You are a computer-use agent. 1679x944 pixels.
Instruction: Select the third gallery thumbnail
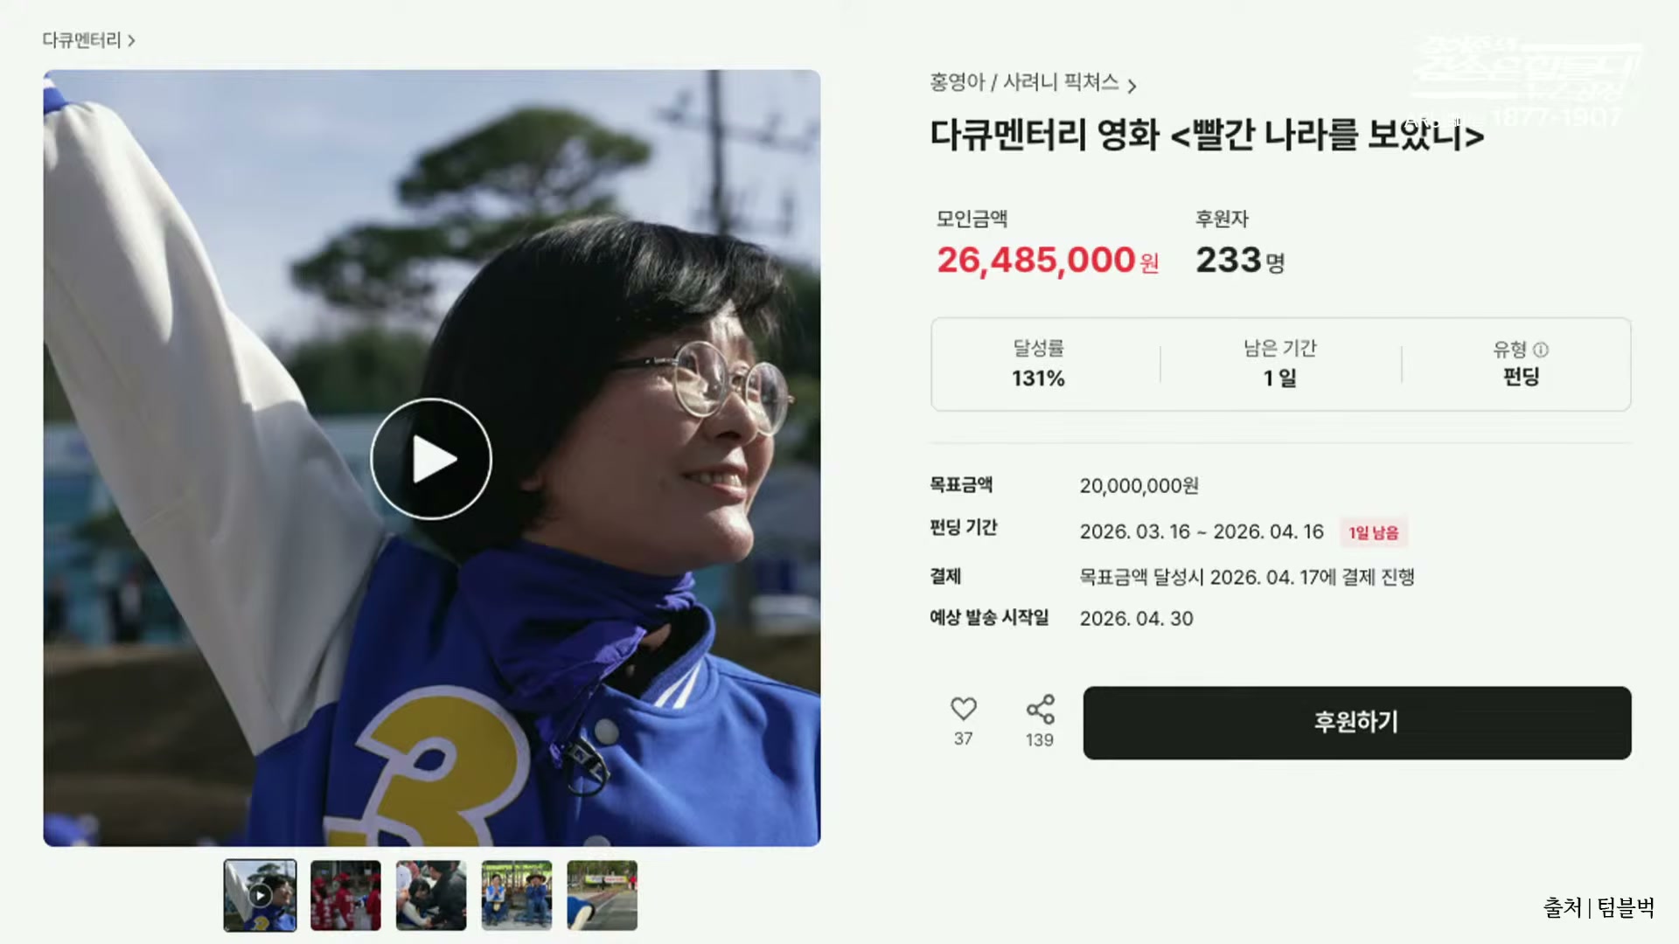(x=431, y=895)
